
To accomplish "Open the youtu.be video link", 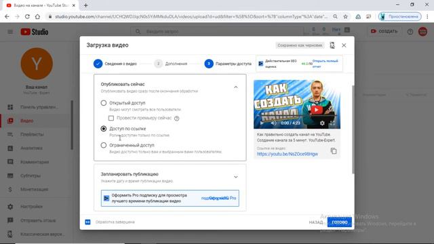I will pyautogui.click(x=288, y=154).
